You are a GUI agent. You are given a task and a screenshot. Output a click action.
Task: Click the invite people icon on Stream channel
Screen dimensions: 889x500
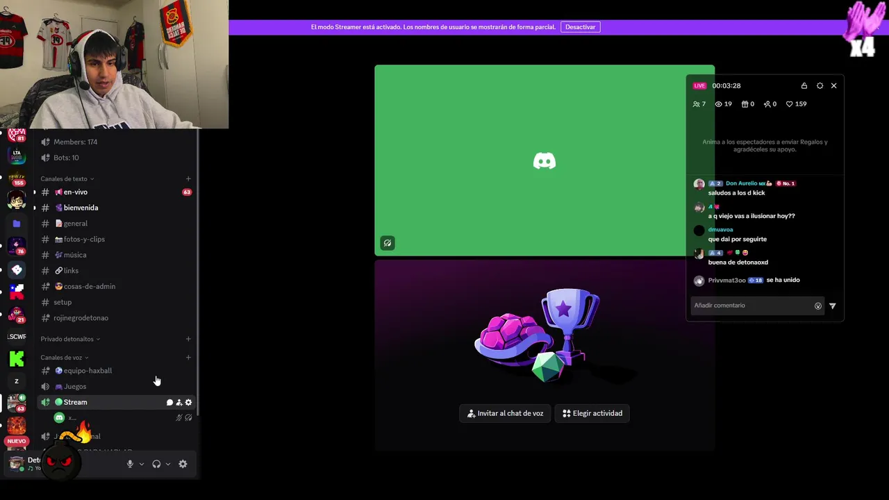pyautogui.click(x=179, y=402)
